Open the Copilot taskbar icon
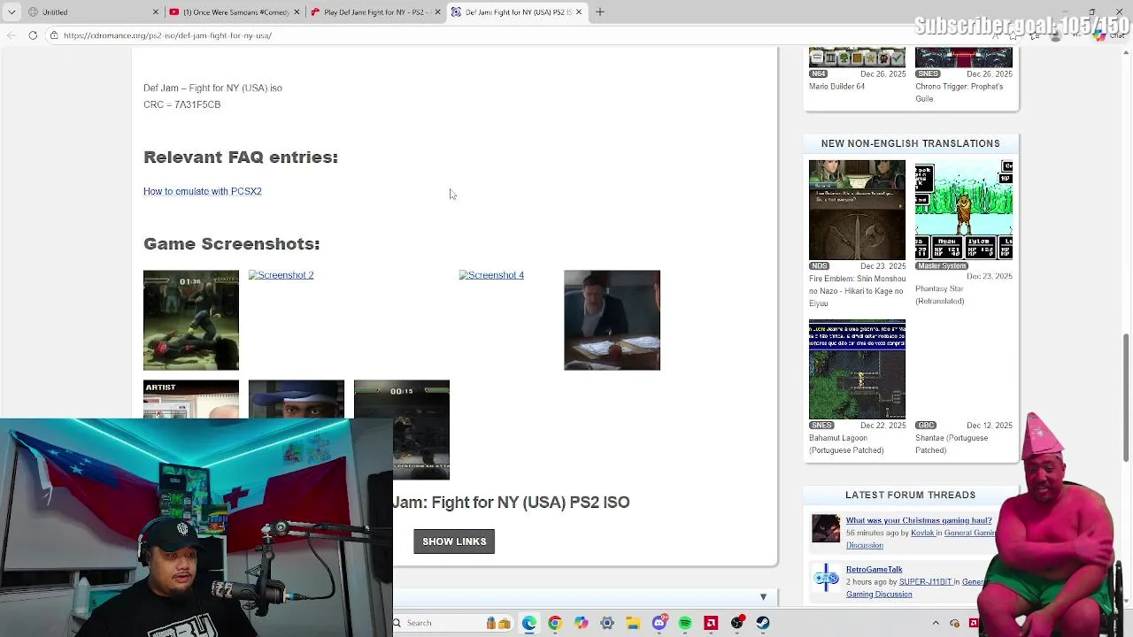The width and height of the screenshot is (1133, 637). pos(581,623)
